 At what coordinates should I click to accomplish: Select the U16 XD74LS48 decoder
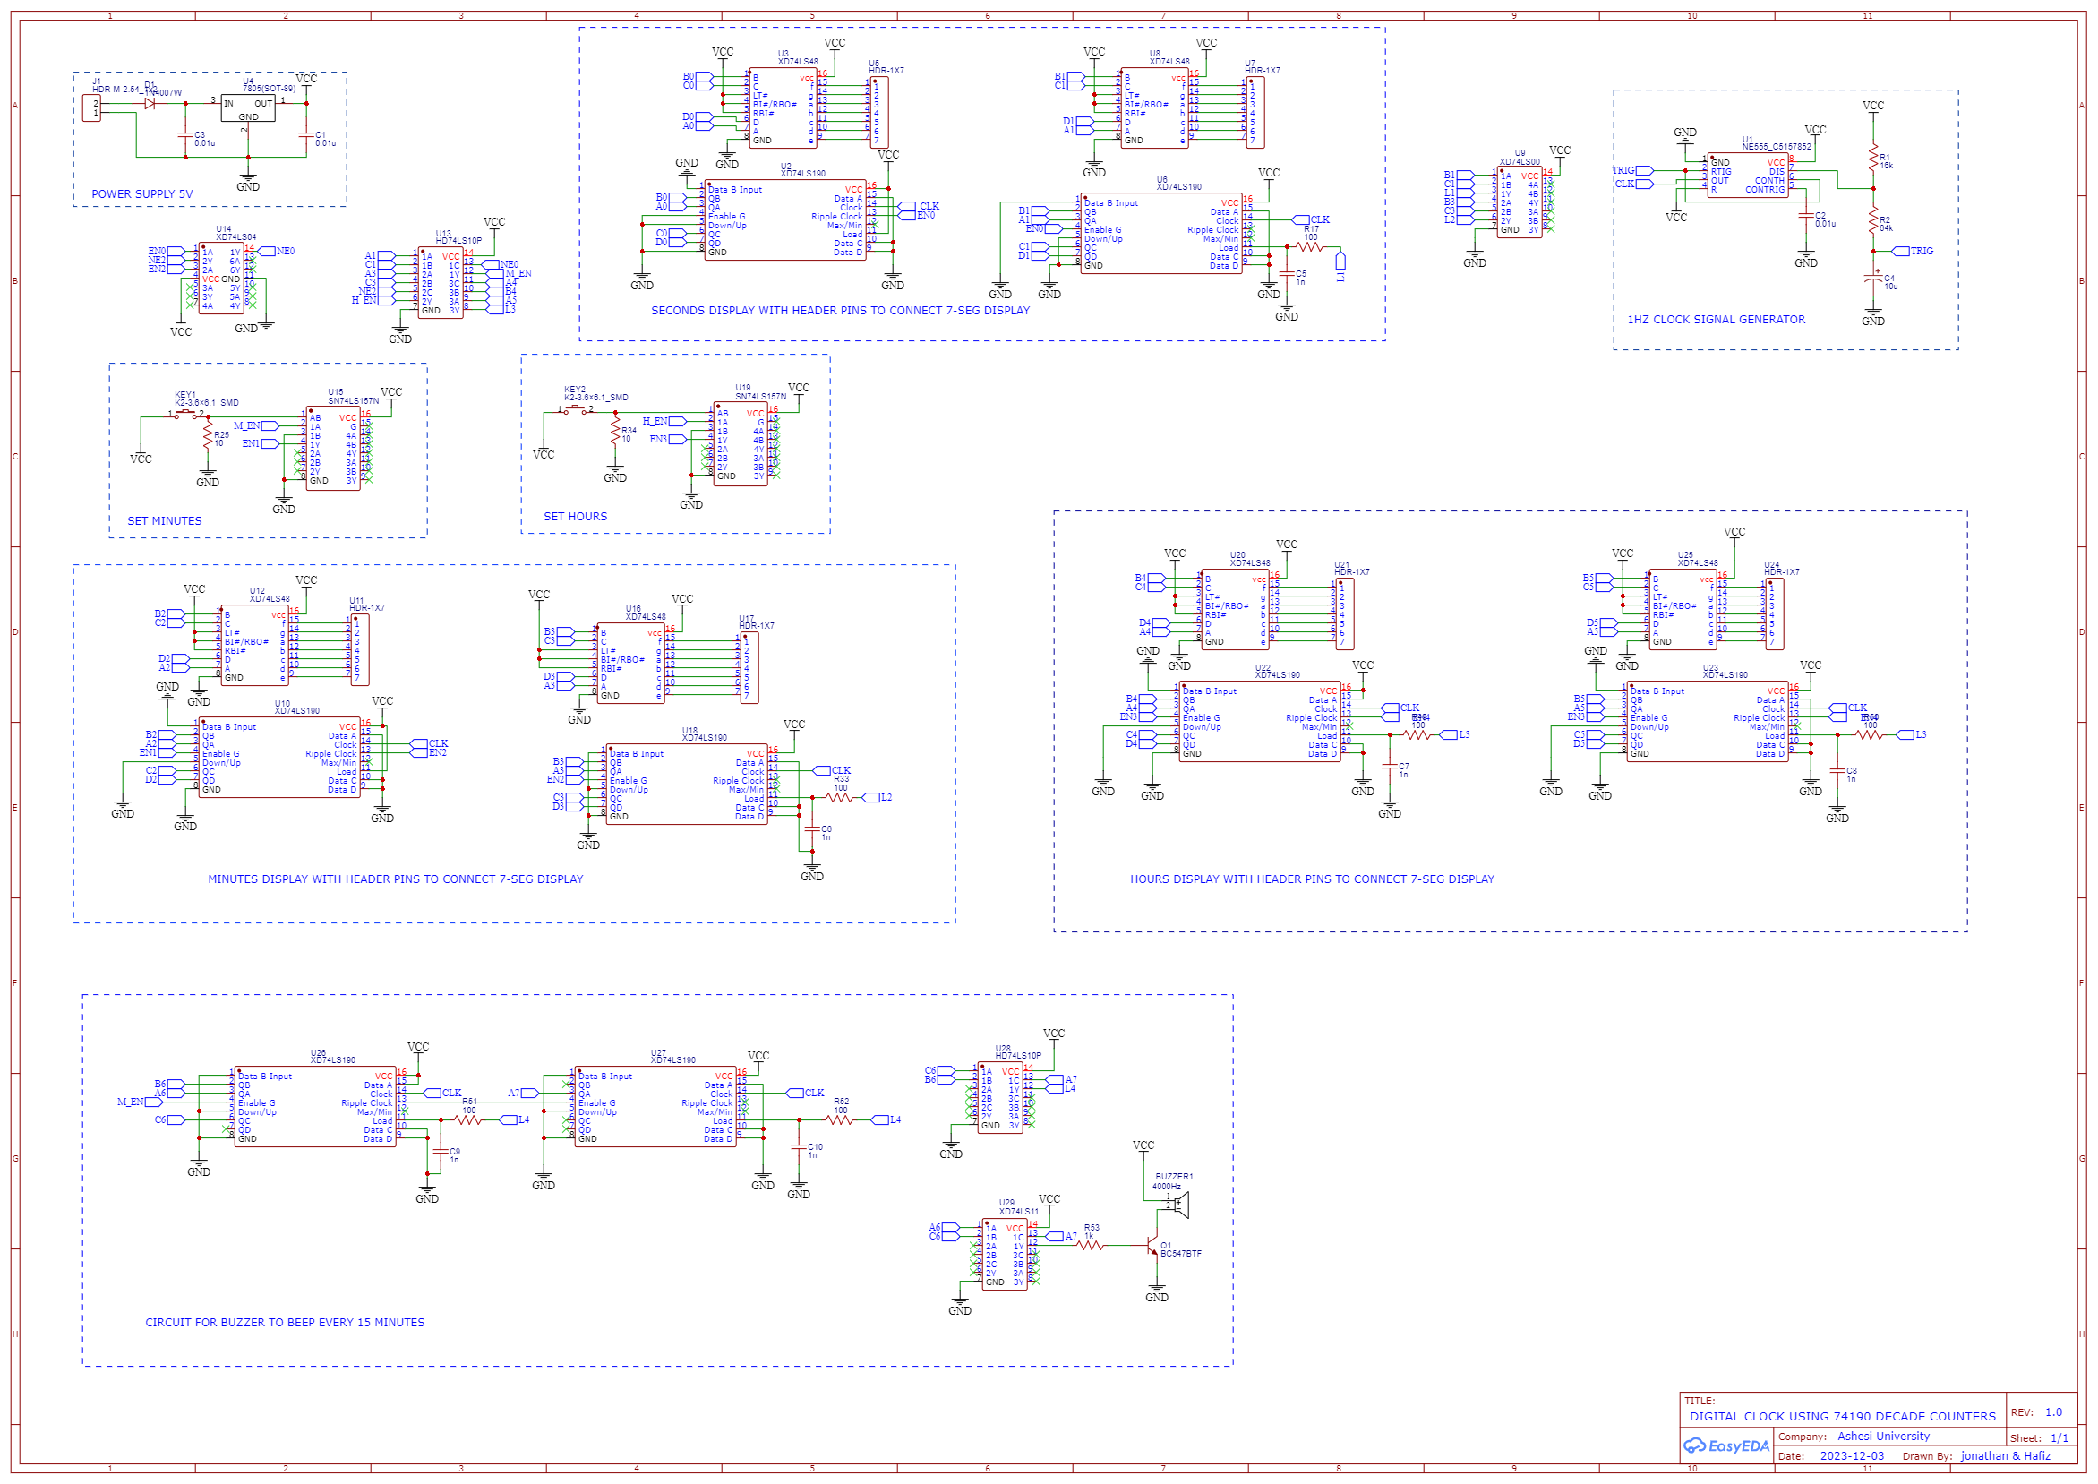[630, 663]
